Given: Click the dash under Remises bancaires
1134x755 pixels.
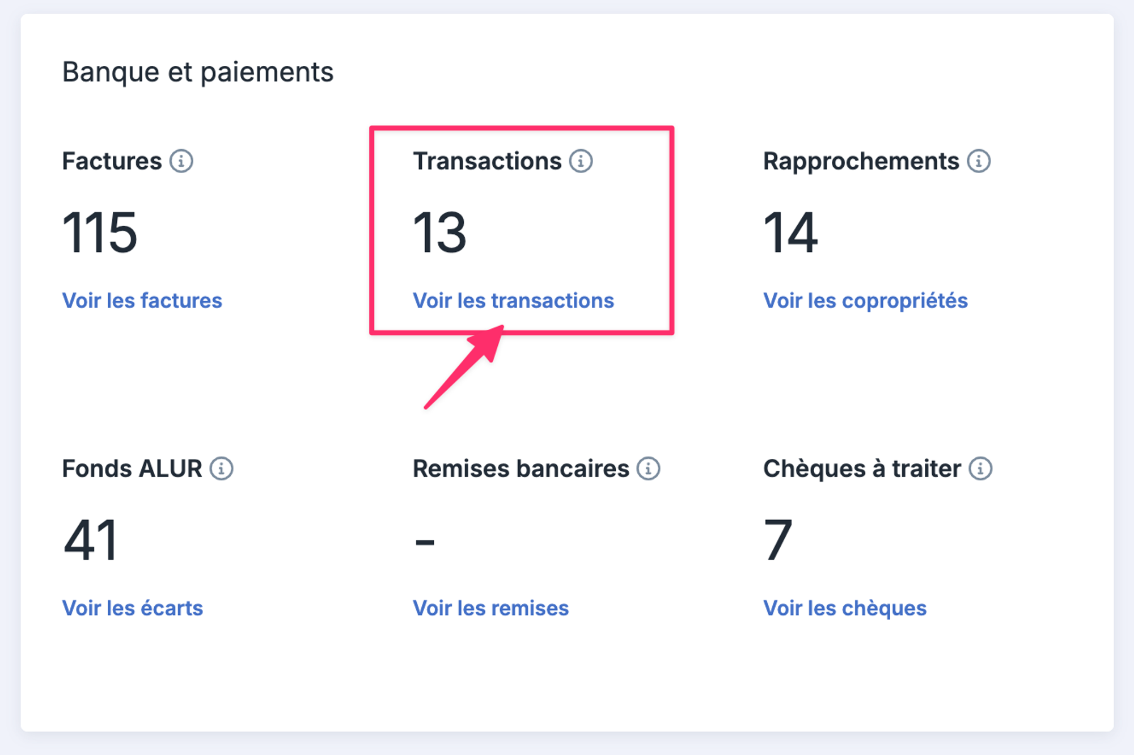Looking at the screenshot, I should [425, 543].
